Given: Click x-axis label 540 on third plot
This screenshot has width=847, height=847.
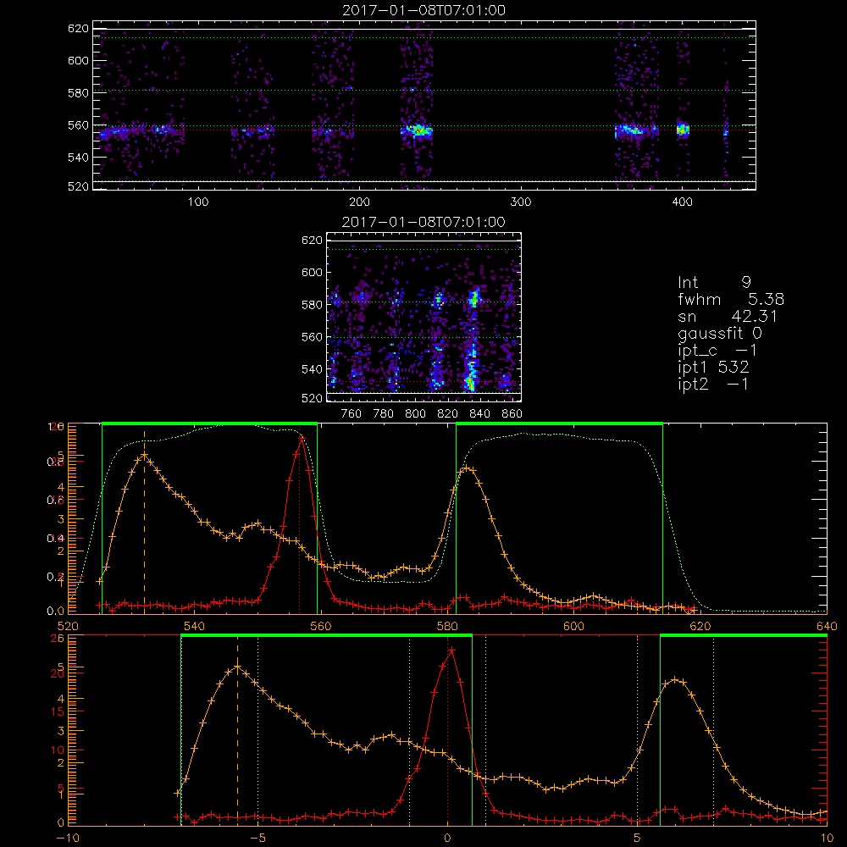Looking at the screenshot, I should click(195, 626).
